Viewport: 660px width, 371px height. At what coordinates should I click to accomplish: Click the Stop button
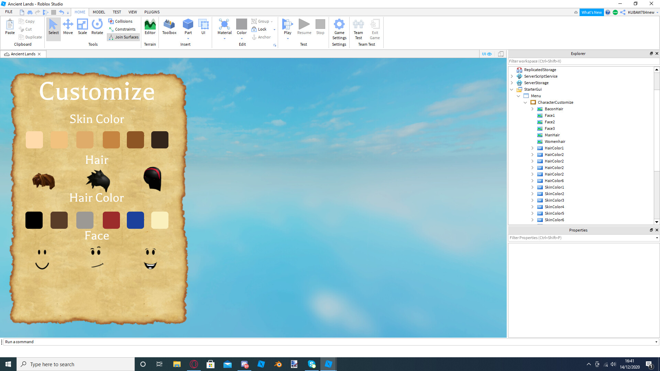tap(320, 27)
